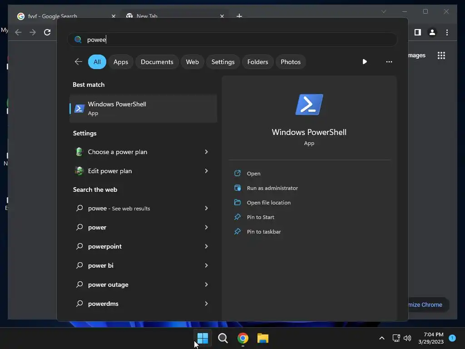Click Pin to taskbar

tap(264, 231)
